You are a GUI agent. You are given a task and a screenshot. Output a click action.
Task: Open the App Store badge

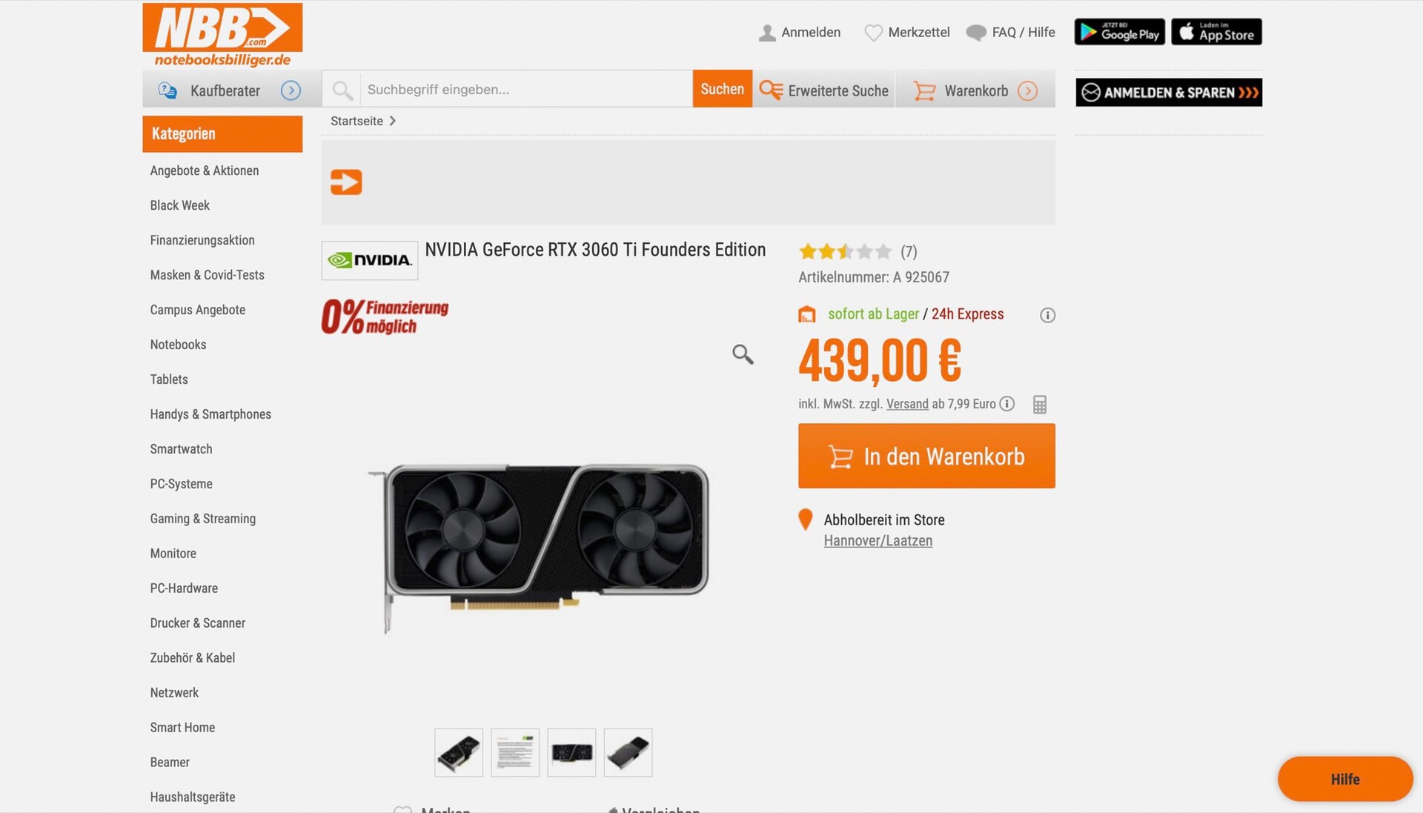1216,32
